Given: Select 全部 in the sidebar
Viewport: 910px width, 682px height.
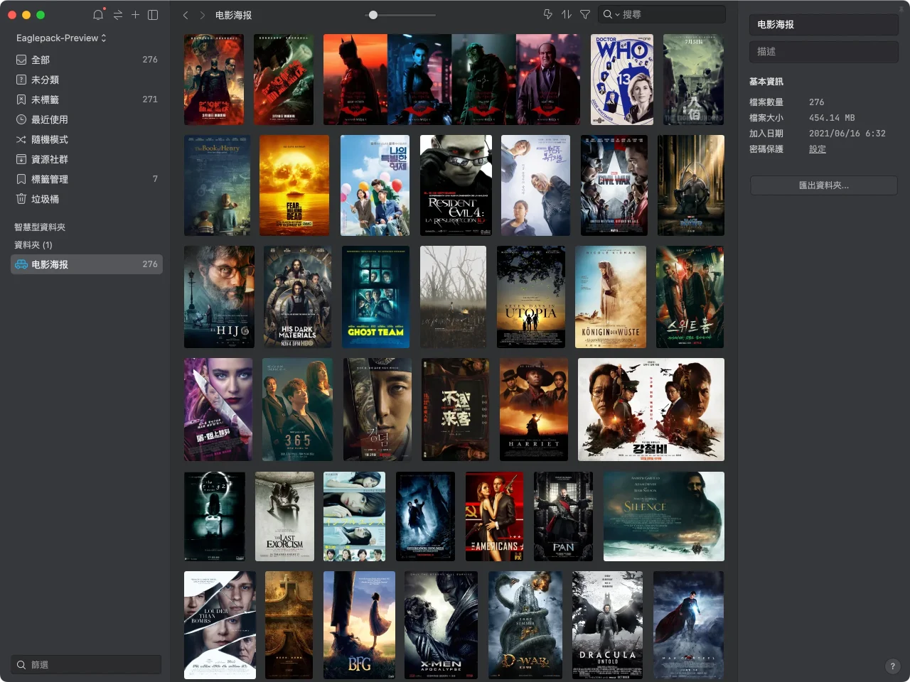Looking at the screenshot, I should [87, 60].
